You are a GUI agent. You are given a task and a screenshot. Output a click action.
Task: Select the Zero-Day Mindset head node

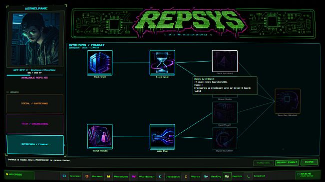coord(287,101)
